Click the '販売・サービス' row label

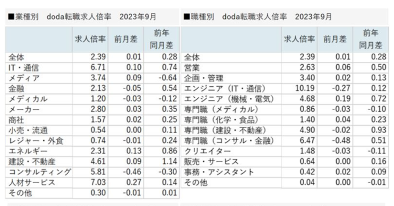(x=211, y=162)
